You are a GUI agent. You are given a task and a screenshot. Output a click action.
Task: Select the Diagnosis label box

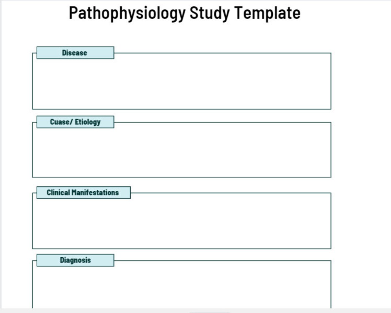pyautogui.click(x=75, y=260)
